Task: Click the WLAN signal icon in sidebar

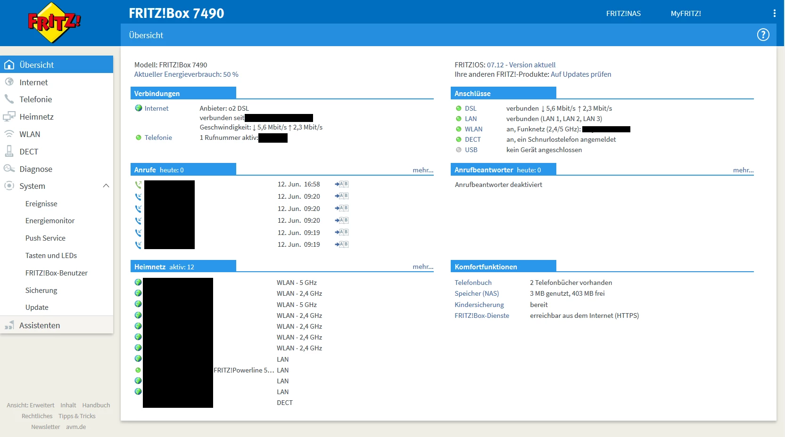Action: point(9,134)
